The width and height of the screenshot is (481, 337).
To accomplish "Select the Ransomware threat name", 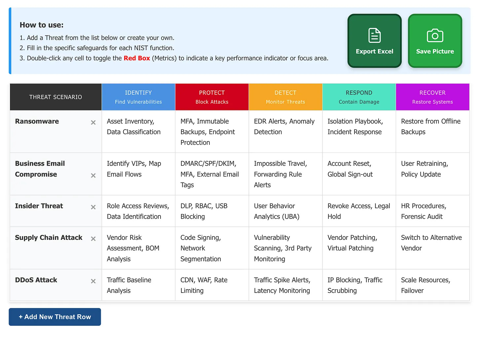I will coord(37,121).
